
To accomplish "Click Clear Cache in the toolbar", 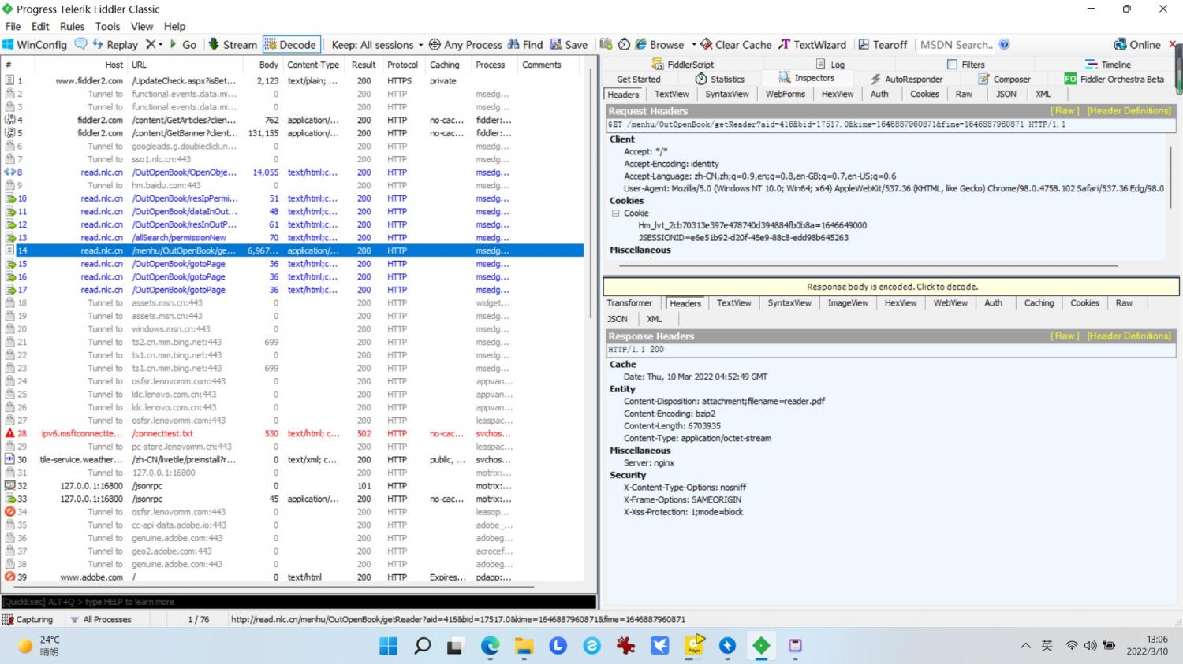I will point(737,45).
